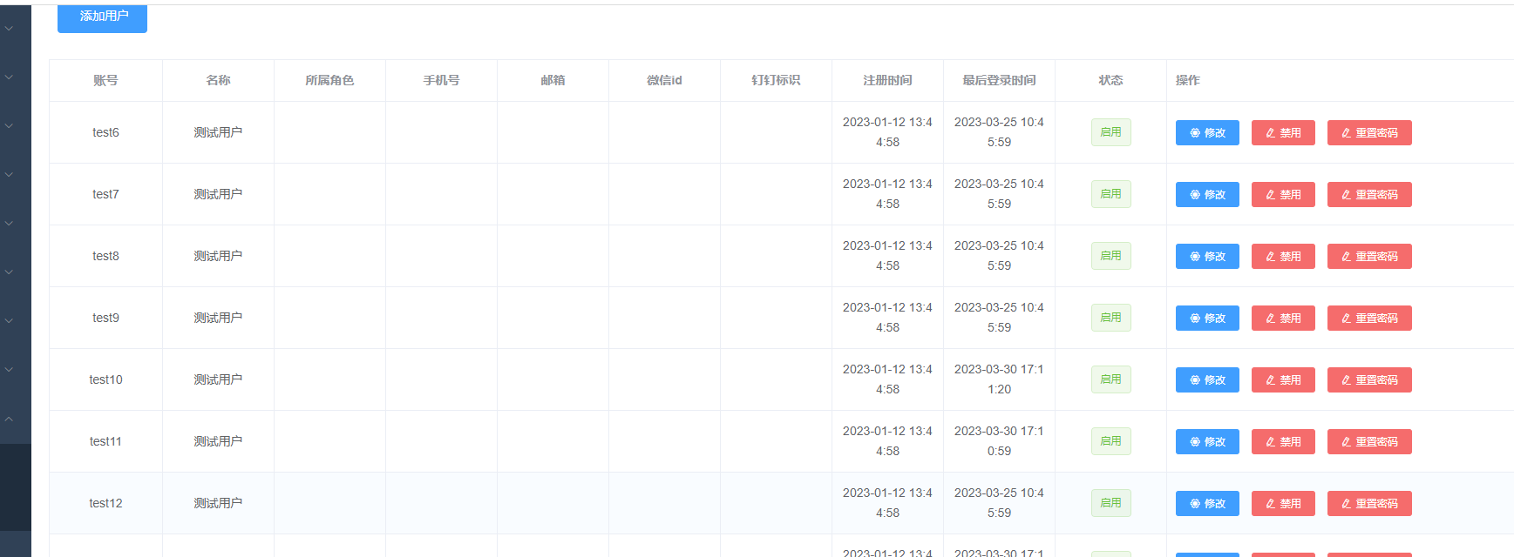Click test11 last login 2023-03-30 17:10:59
This screenshot has height=557, width=1514.
tap(999, 441)
